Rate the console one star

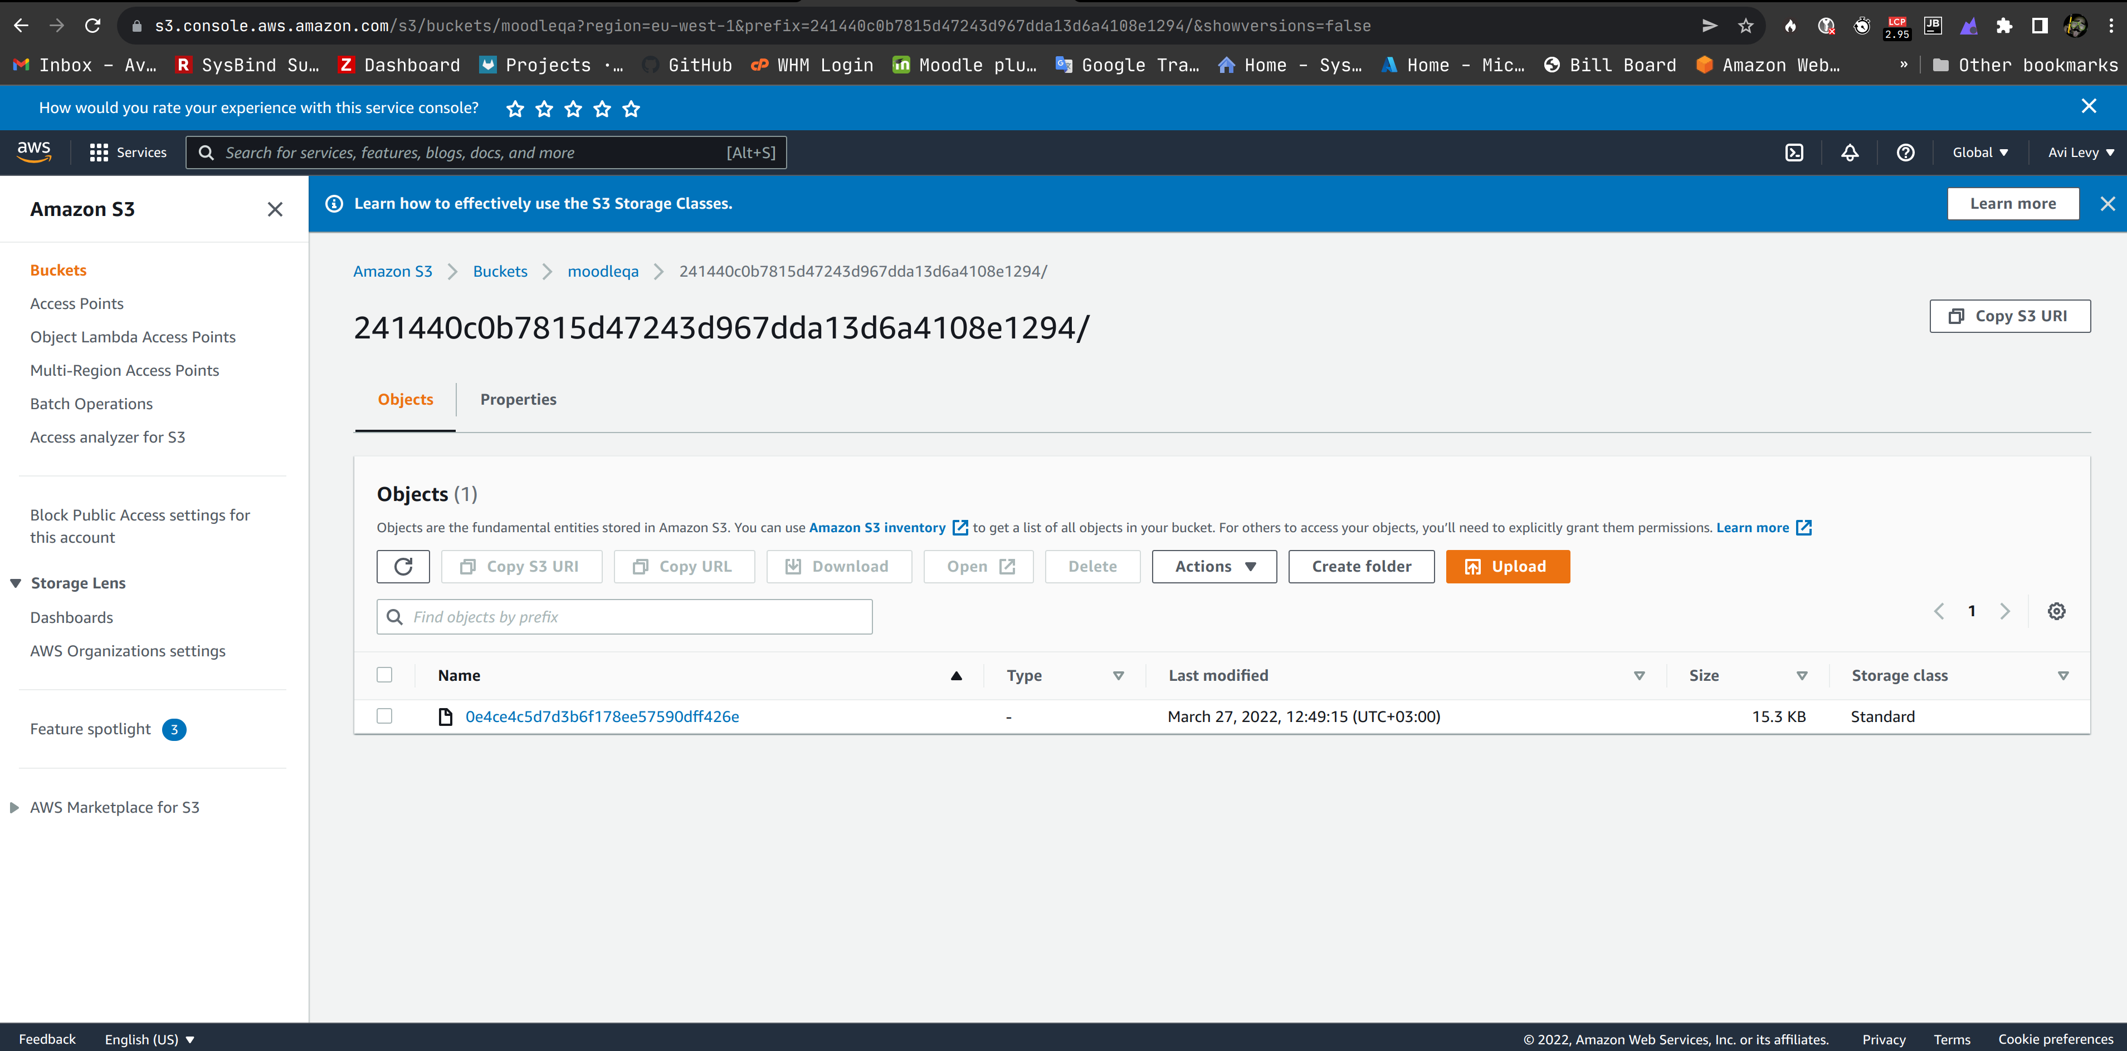tap(515, 108)
